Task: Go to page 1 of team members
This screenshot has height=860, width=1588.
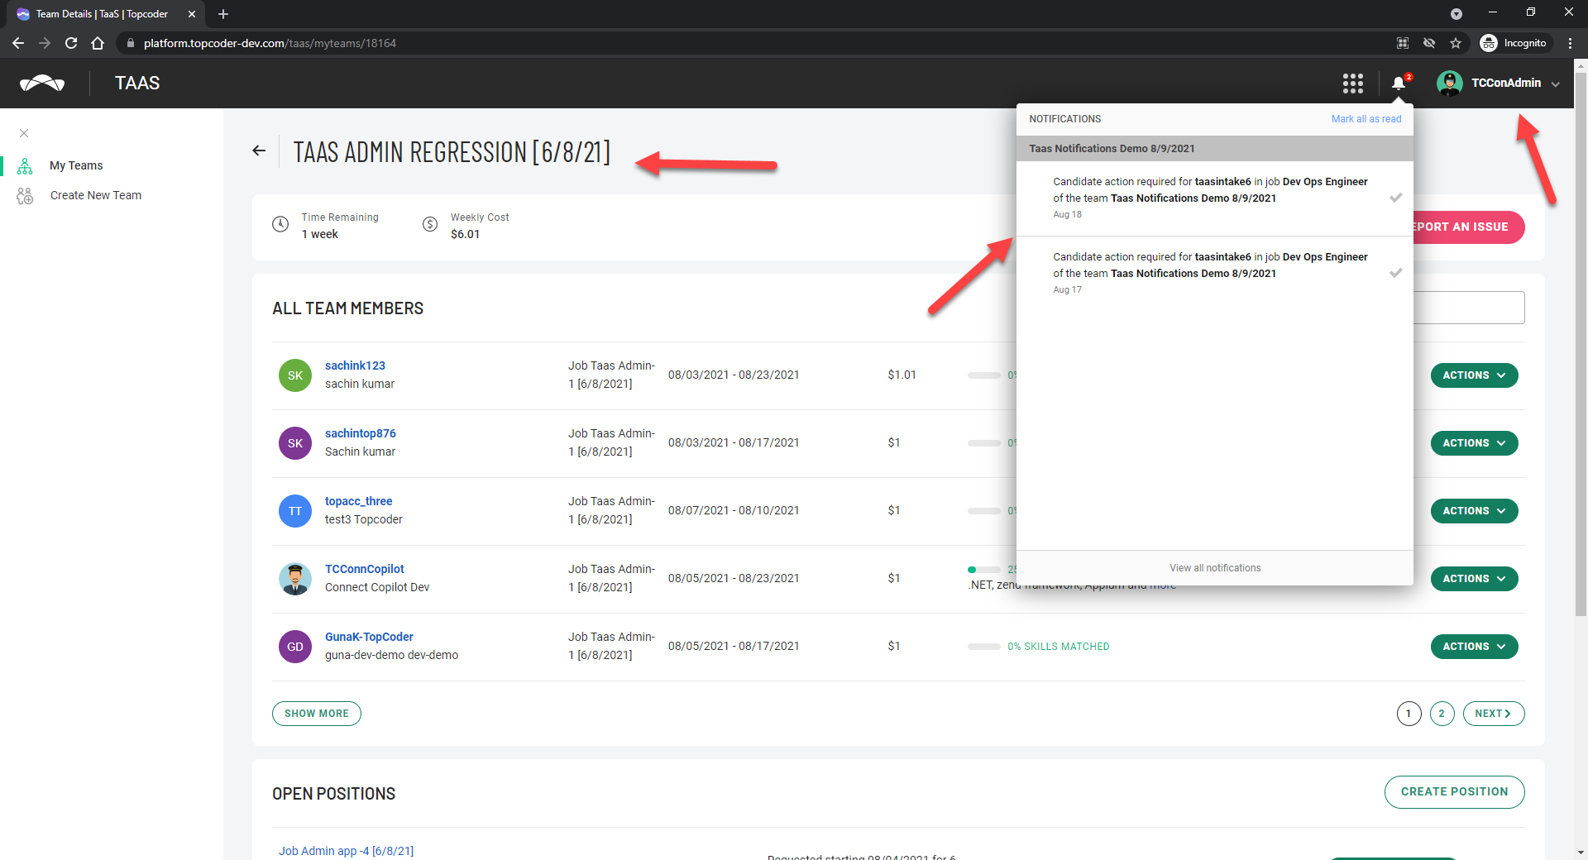Action: point(1409,714)
